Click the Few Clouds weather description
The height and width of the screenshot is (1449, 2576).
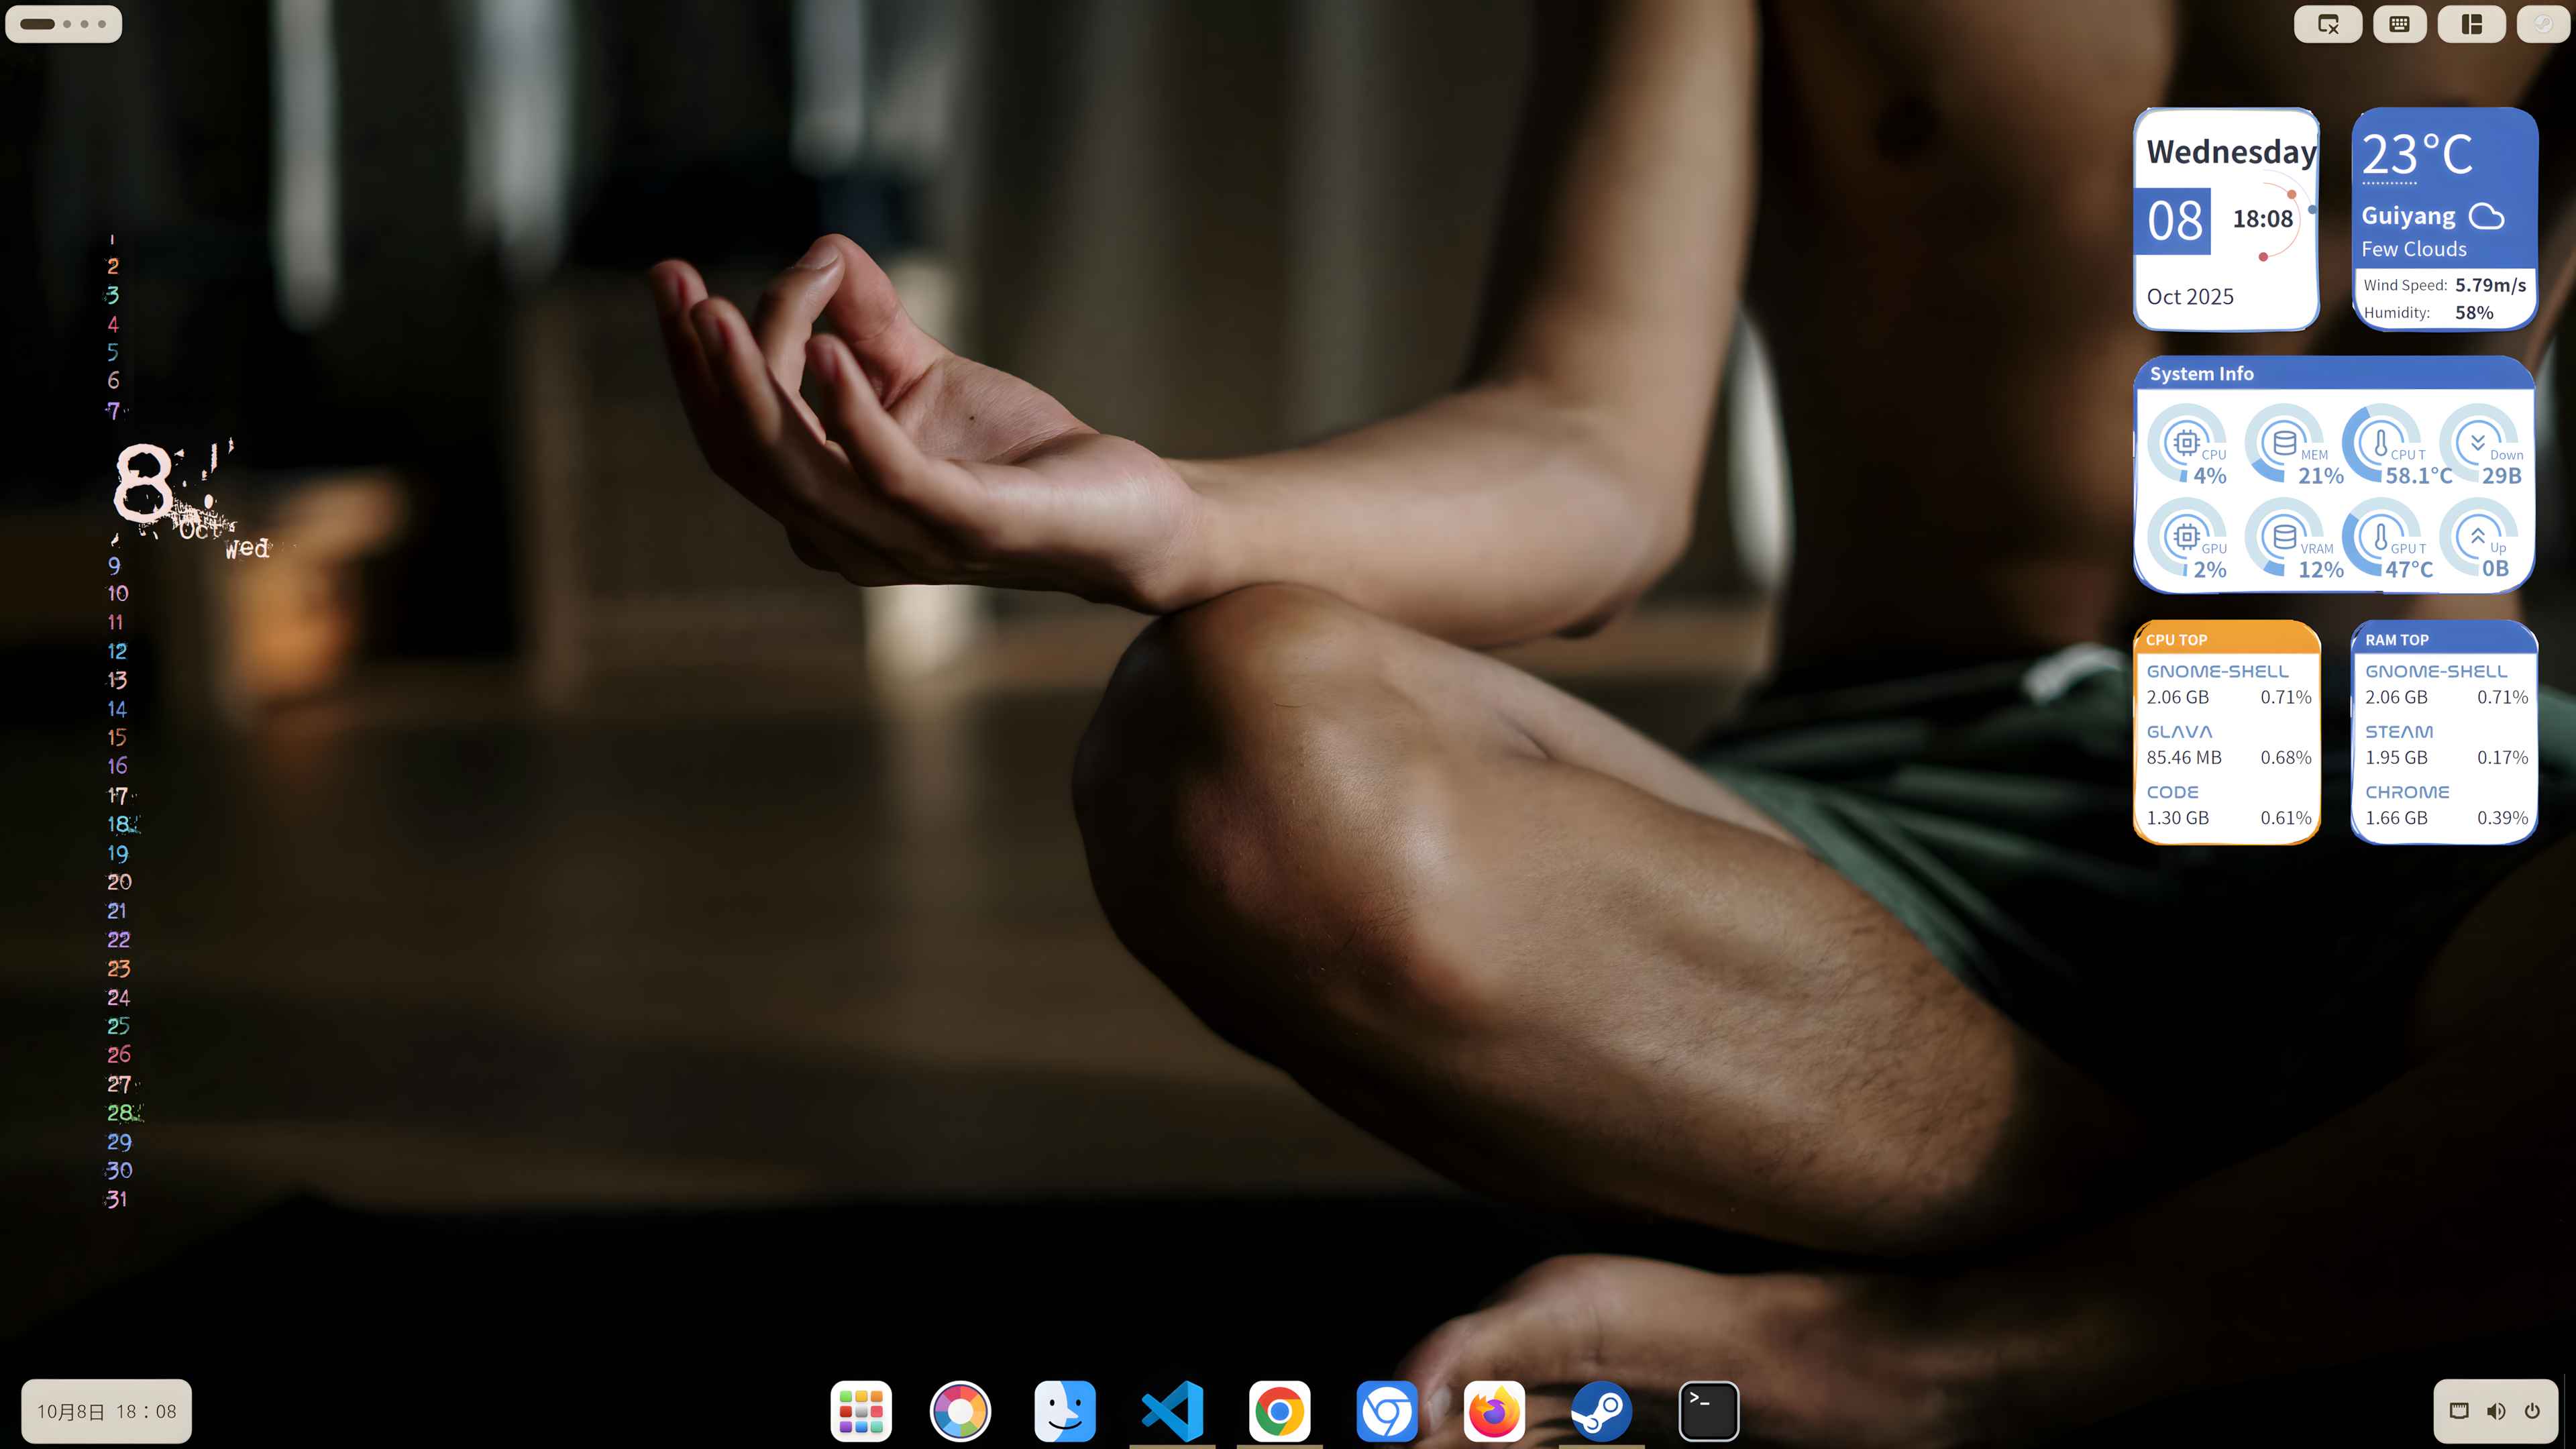(2414, 249)
